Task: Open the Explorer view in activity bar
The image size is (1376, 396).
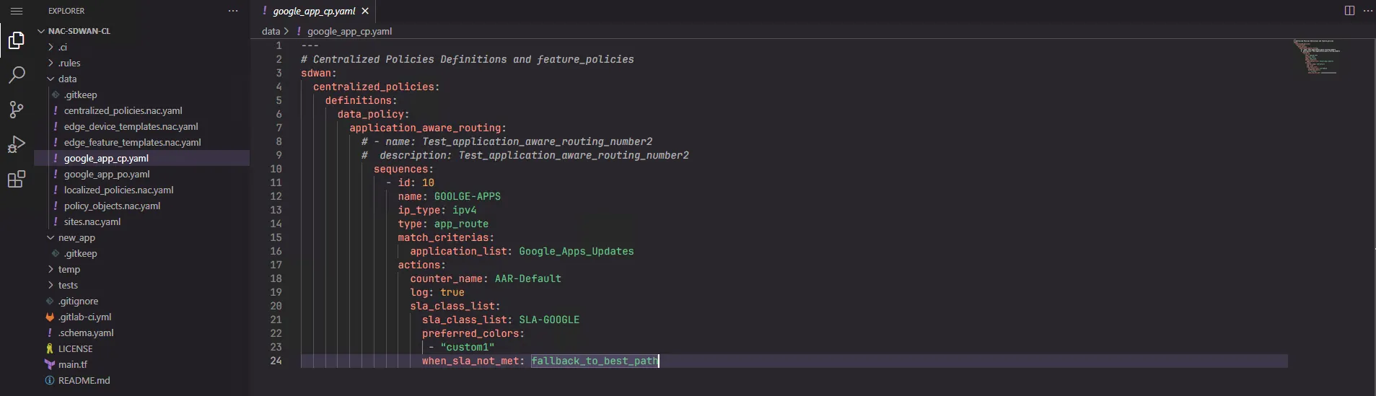Action: [x=17, y=40]
